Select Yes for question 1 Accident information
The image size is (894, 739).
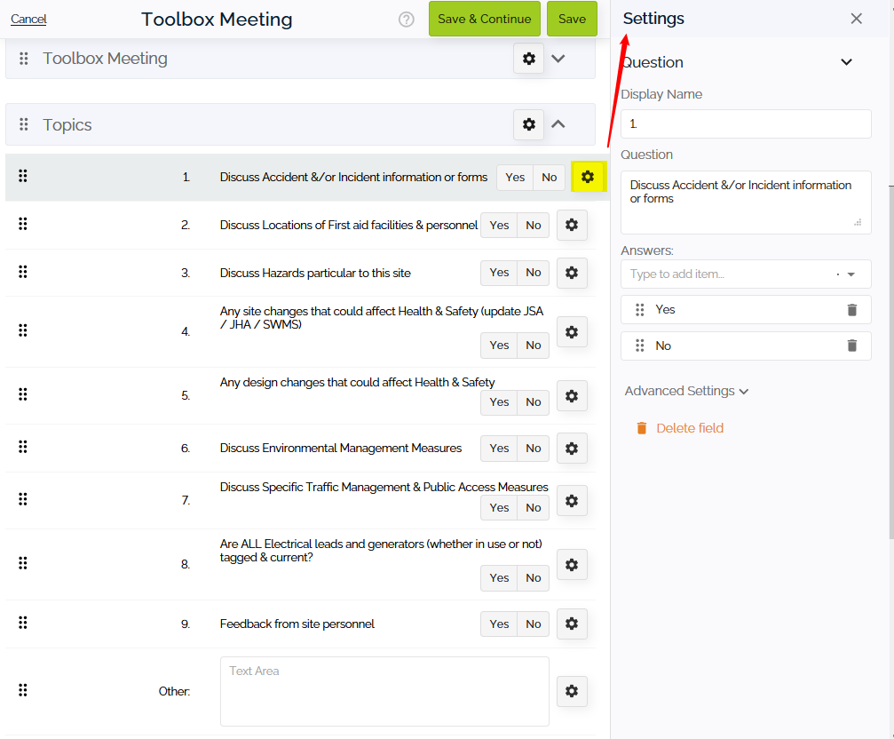point(515,178)
